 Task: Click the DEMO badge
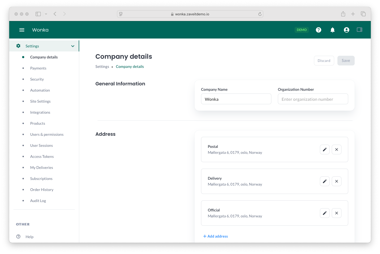[x=302, y=30]
